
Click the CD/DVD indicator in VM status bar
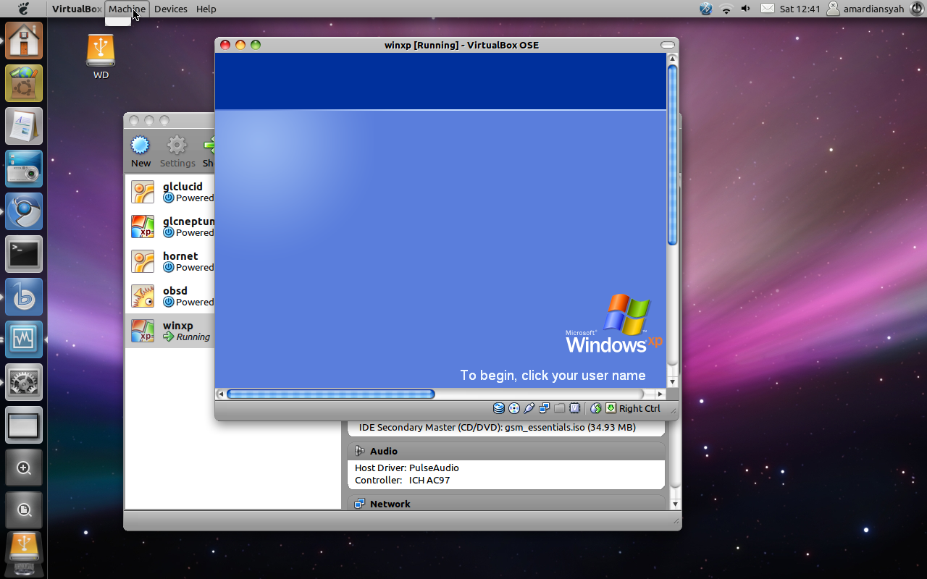click(x=514, y=408)
